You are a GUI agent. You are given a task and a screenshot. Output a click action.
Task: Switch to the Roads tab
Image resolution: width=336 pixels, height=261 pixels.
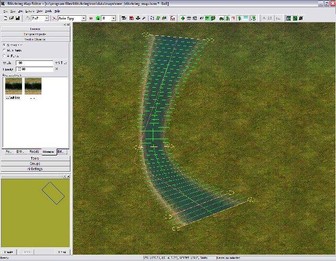(35, 151)
